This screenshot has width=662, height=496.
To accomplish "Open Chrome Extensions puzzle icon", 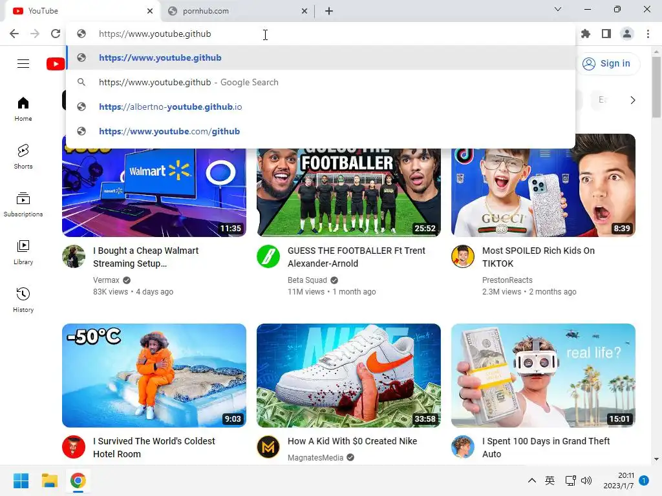I will (x=586, y=34).
